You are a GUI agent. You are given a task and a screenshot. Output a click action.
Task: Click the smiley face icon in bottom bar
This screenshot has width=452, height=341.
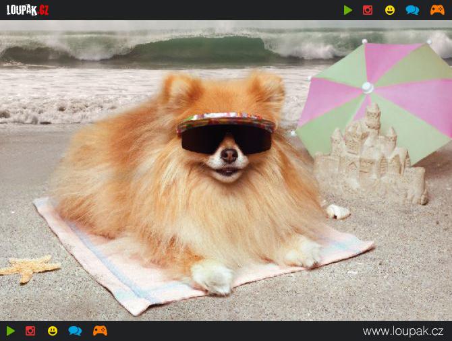53,331
